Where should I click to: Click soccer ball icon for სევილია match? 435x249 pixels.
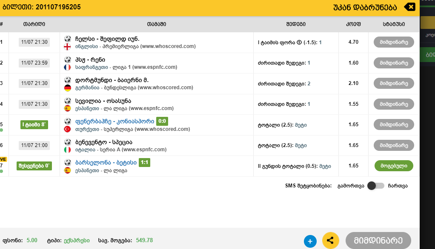pyautogui.click(x=67, y=101)
